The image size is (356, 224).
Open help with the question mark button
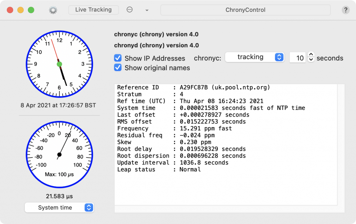click(x=345, y=10)
